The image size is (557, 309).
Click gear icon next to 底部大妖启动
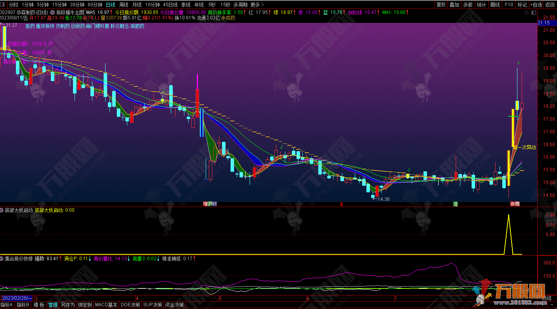click(2, 210)
